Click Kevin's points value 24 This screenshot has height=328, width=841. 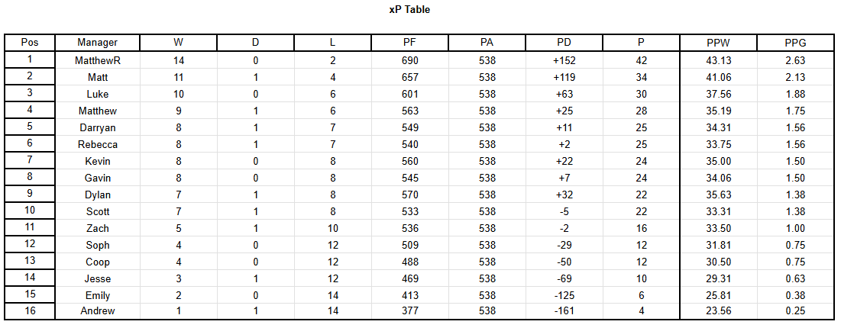[642, 161]
